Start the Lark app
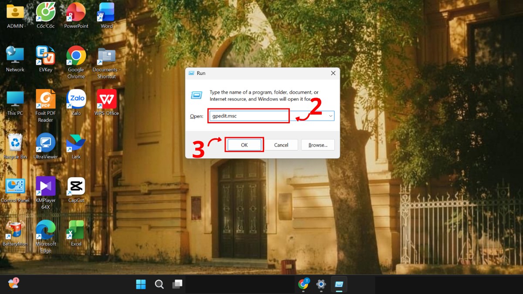 76,142
